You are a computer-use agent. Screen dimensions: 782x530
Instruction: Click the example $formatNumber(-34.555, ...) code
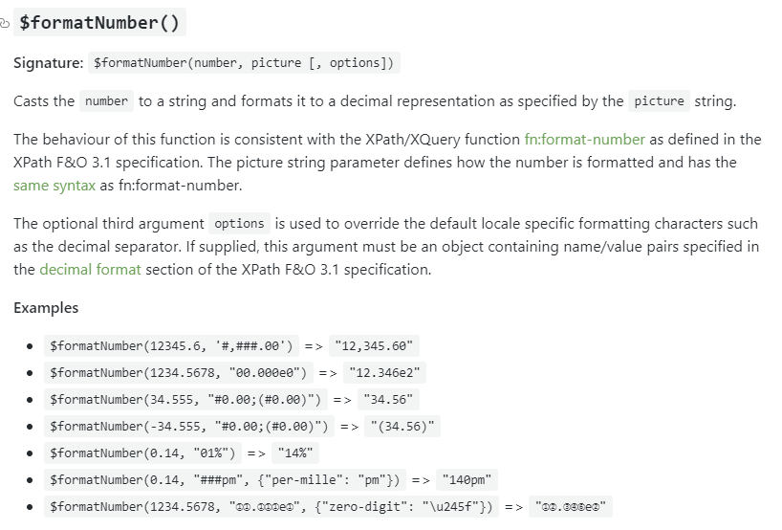tap(189, 426)
